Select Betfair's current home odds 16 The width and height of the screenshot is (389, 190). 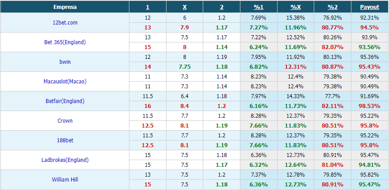click(148, 106)
